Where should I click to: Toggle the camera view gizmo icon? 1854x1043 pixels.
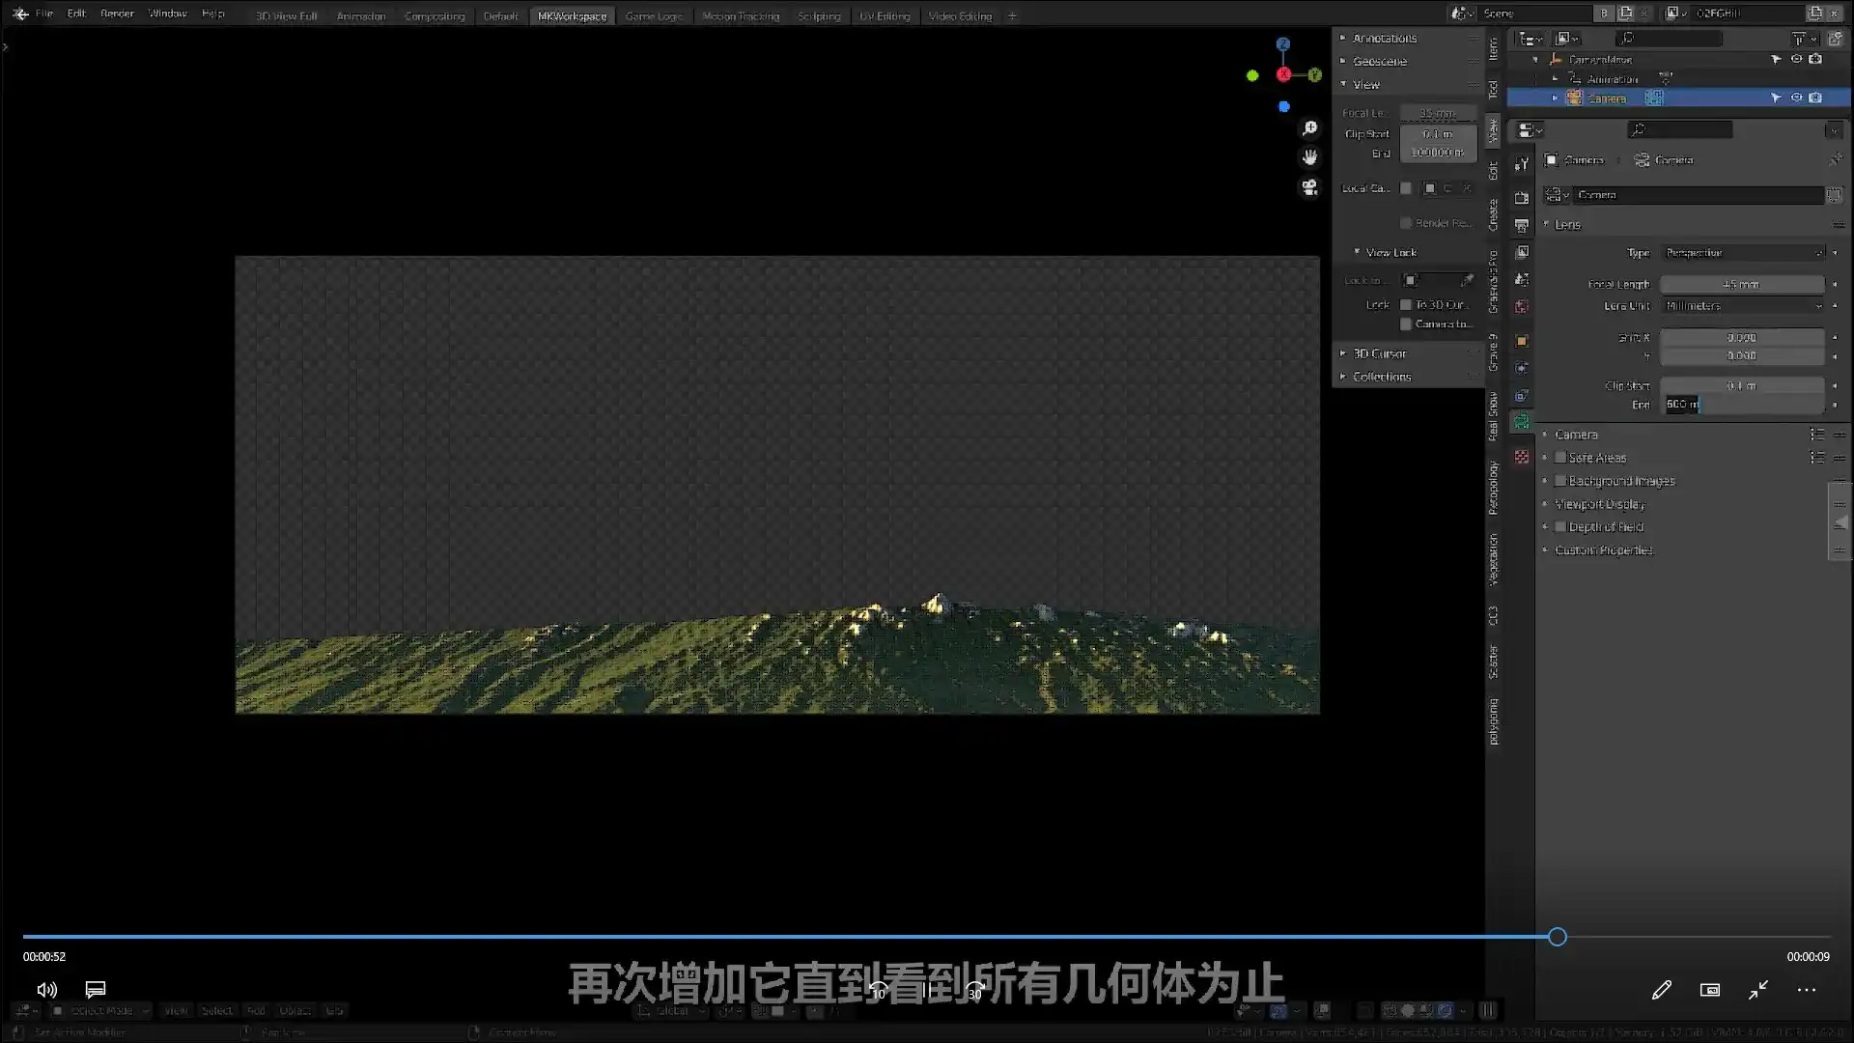[x=1310, y=186]
